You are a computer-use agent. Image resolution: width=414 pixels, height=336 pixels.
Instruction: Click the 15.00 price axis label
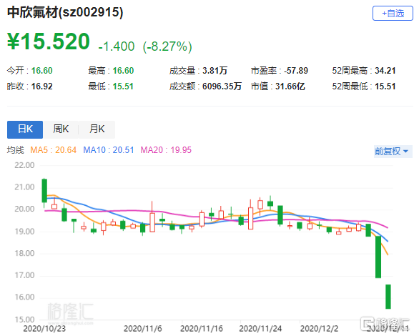pos(24,320)
